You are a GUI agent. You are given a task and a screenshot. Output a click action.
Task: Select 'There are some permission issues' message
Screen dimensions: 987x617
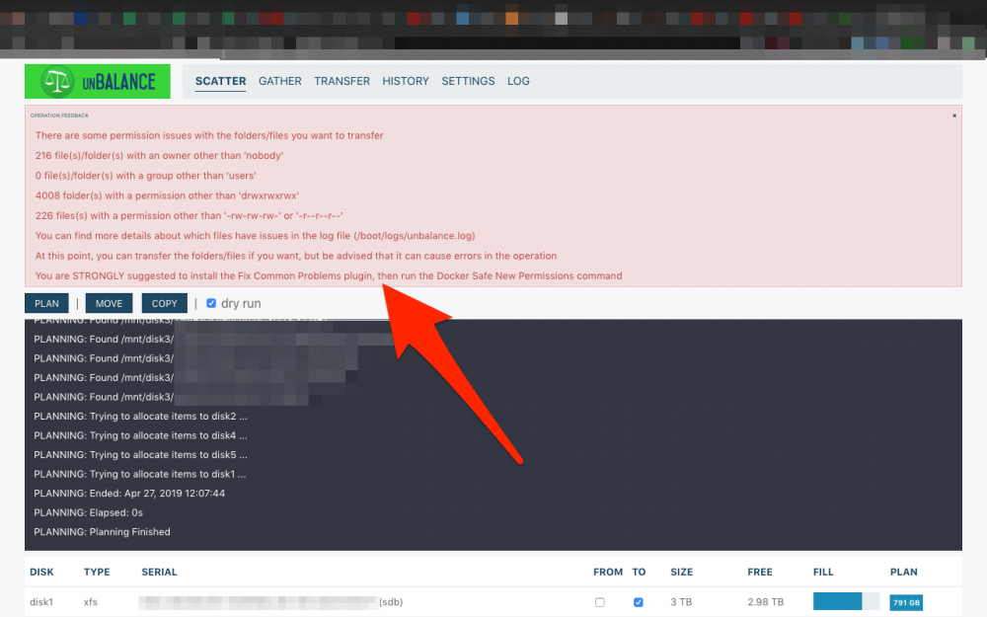point(209,135)
